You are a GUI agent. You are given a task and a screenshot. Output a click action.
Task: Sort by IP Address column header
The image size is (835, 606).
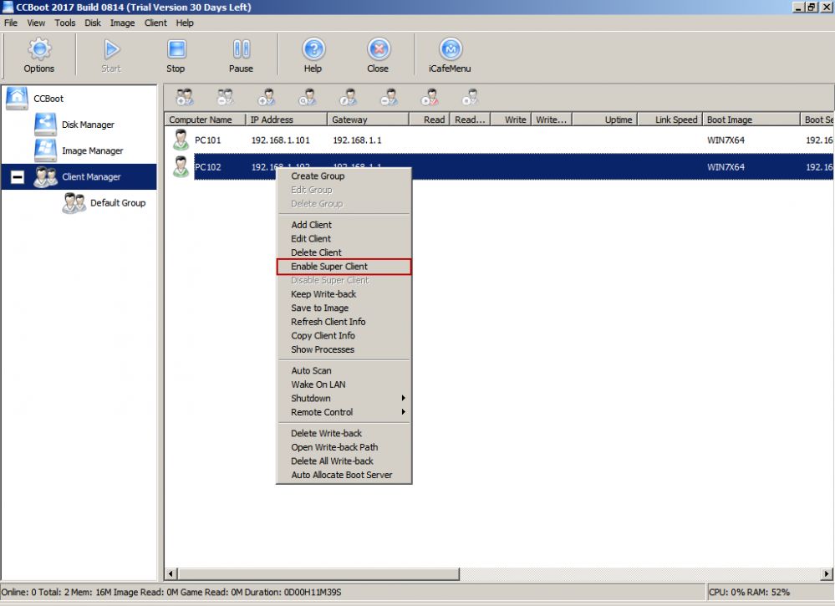287,120
